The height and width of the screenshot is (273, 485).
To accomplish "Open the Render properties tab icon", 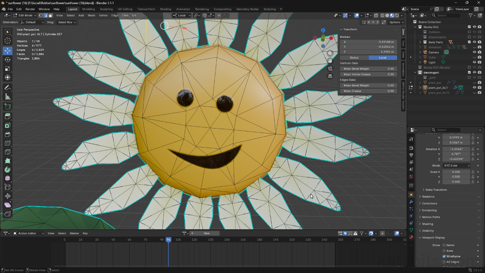I will [411, 147].
